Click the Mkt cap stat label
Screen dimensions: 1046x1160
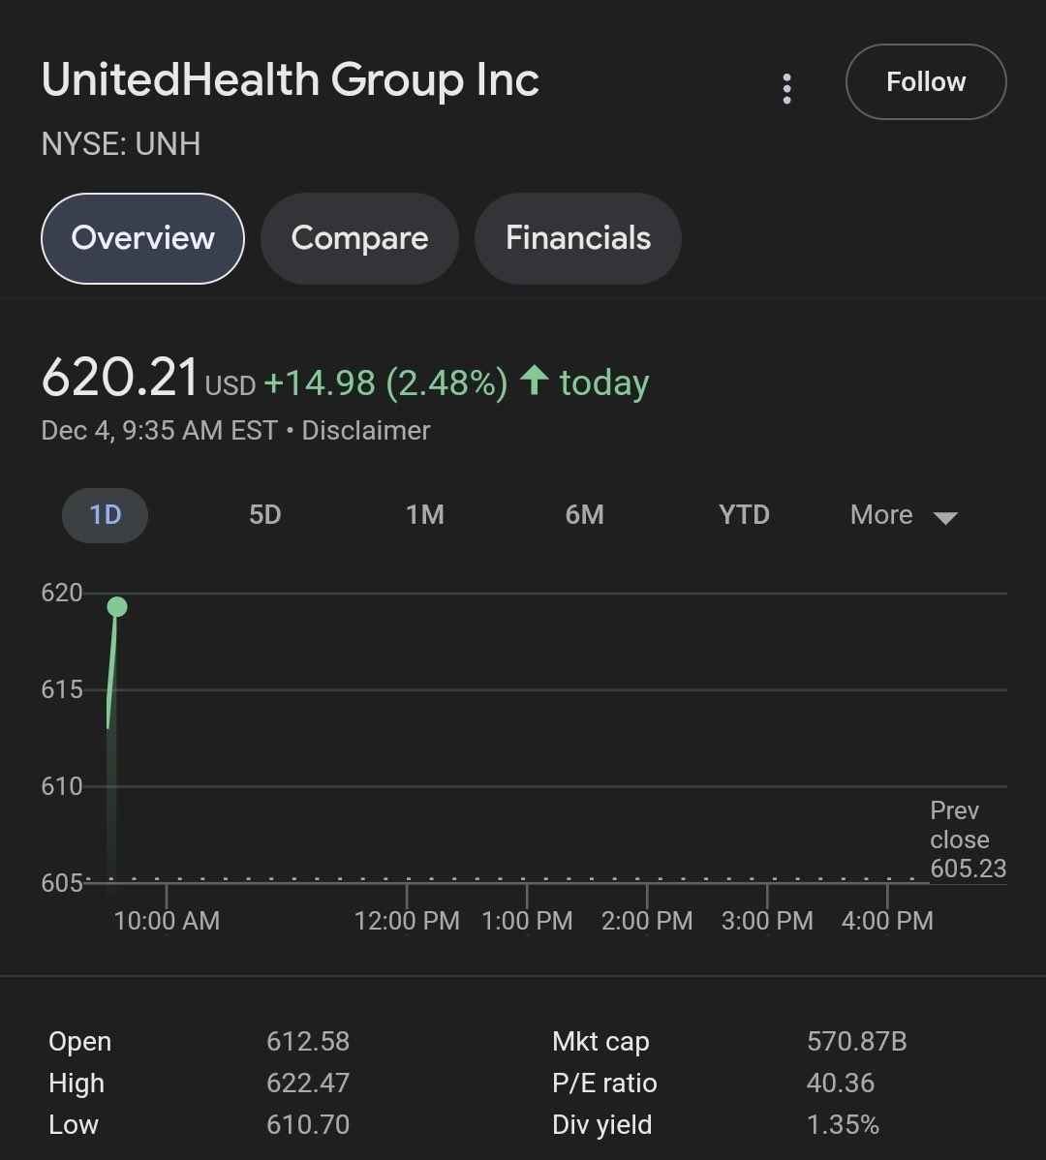(600, 1042)
